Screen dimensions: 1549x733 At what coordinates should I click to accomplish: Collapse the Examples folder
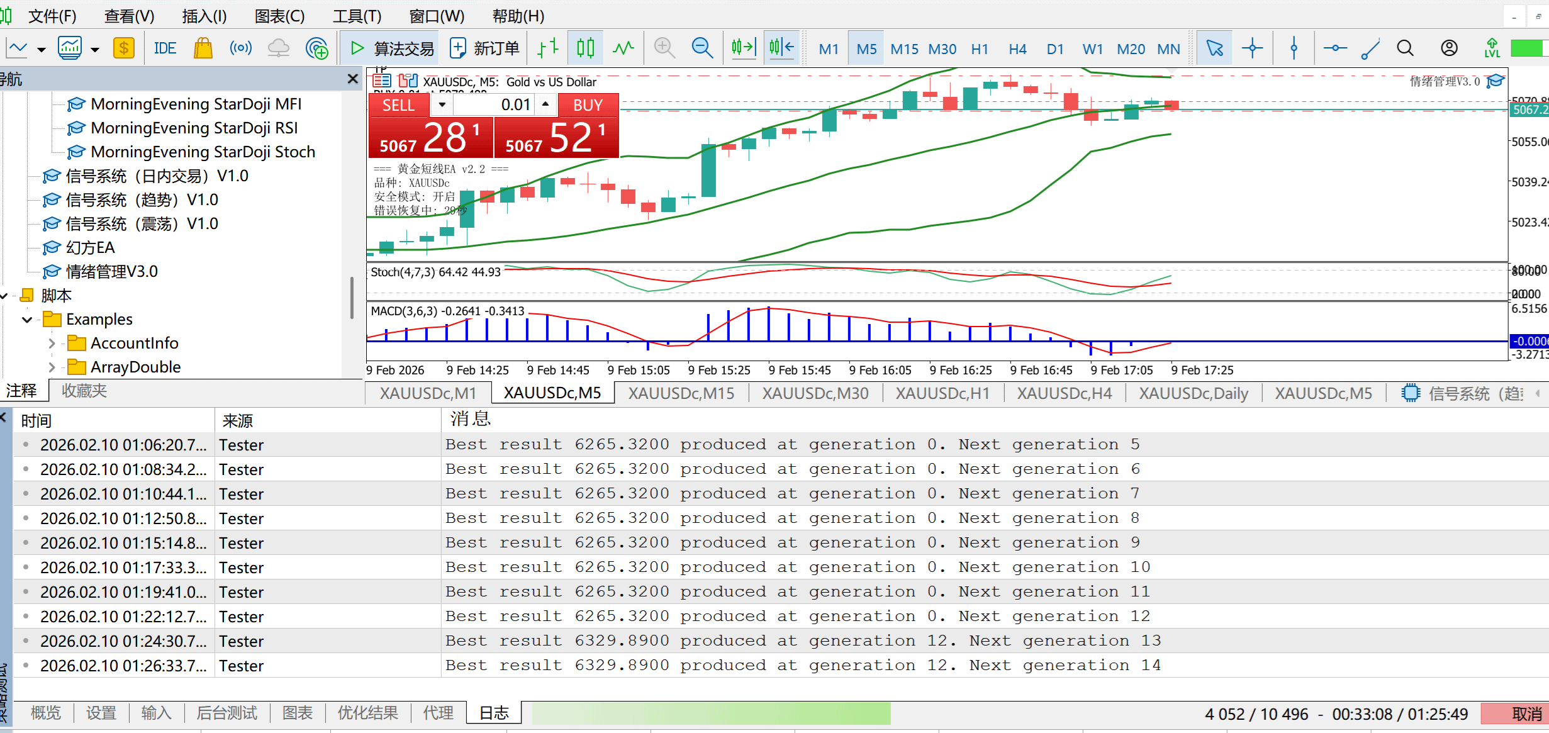pyautogui.click(x=27, y=320)
